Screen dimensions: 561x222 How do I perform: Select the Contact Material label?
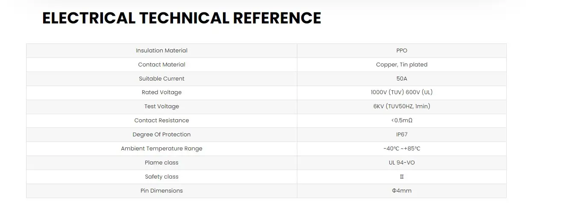pyautogui.click(x=162, y=65)
